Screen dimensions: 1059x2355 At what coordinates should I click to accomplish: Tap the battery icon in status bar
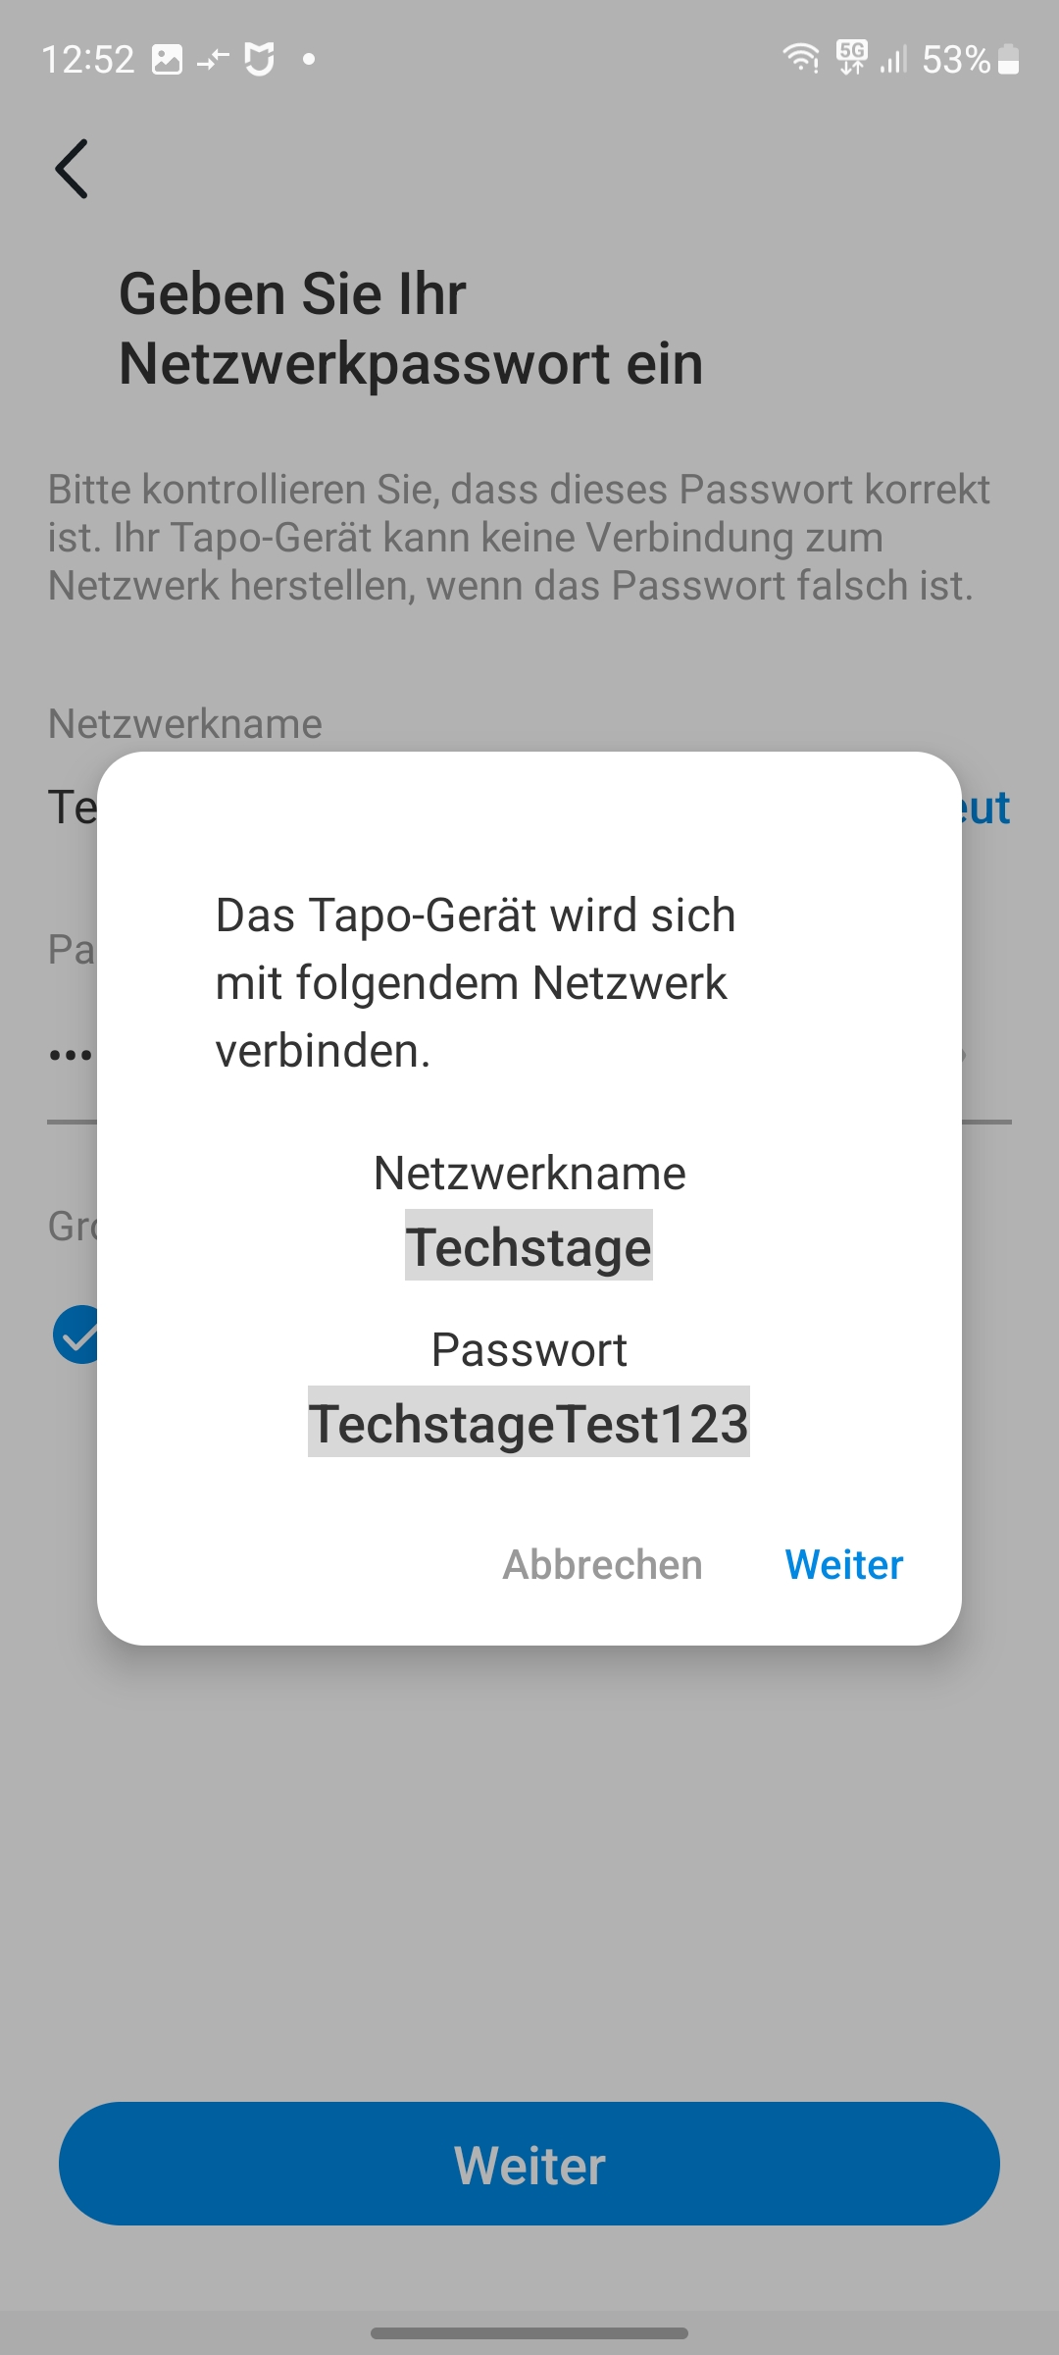pyautogui.click(x=1009, y=60)
